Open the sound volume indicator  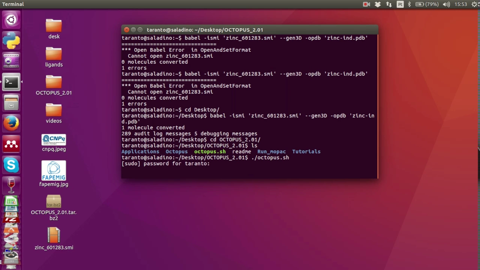(446, 4)
